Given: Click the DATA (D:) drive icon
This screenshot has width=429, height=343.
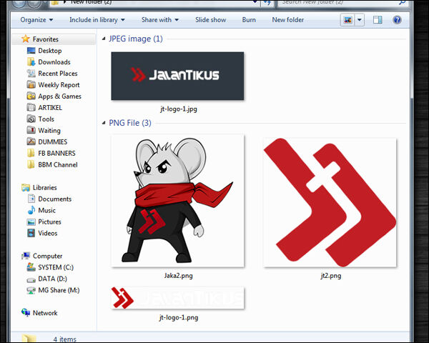Looking at the screenshot, I should point(31,280).
